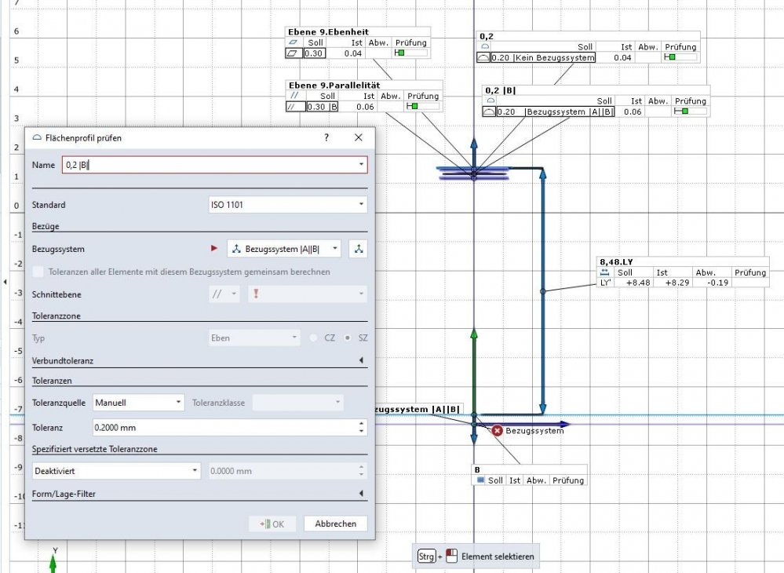
Task: Click into the Name input field
Action: [212, 165]
